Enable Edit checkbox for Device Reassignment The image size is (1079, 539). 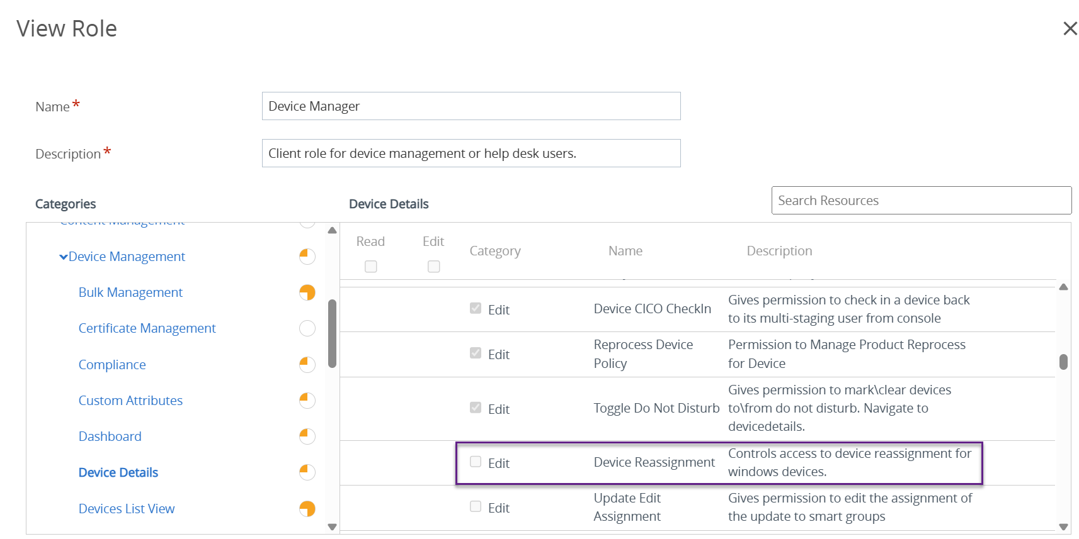point(476,462)
